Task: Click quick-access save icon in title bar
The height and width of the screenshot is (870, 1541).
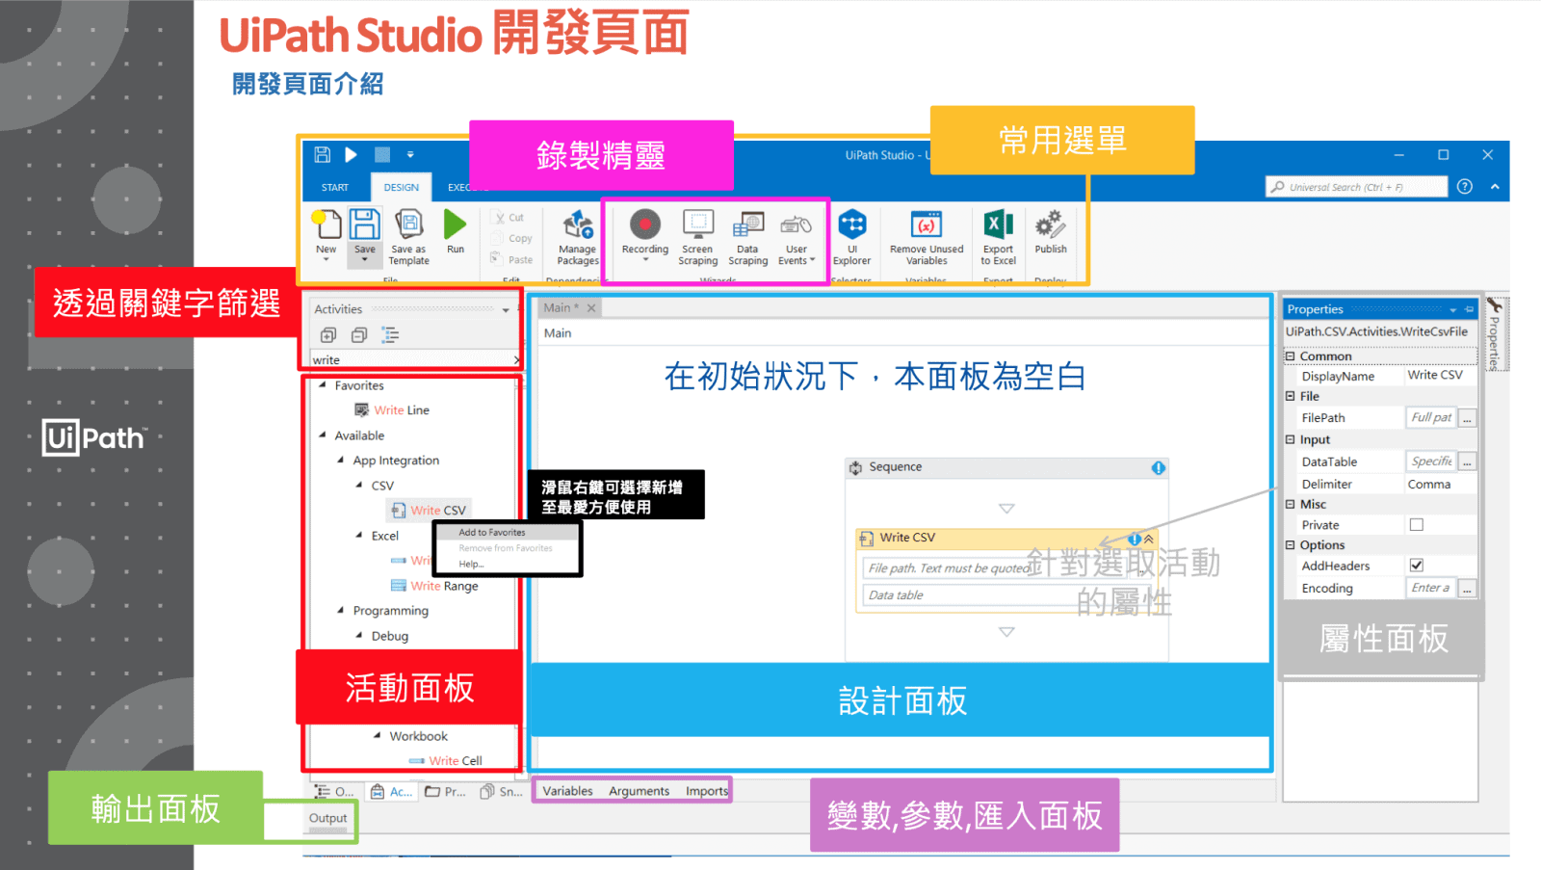Action: click(x=323, y=154)
